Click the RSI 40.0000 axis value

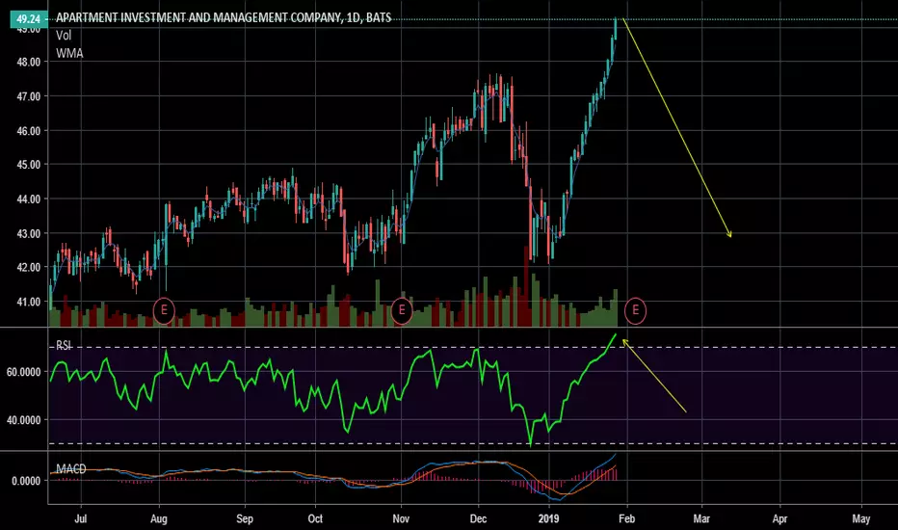(x=23, y=420)
